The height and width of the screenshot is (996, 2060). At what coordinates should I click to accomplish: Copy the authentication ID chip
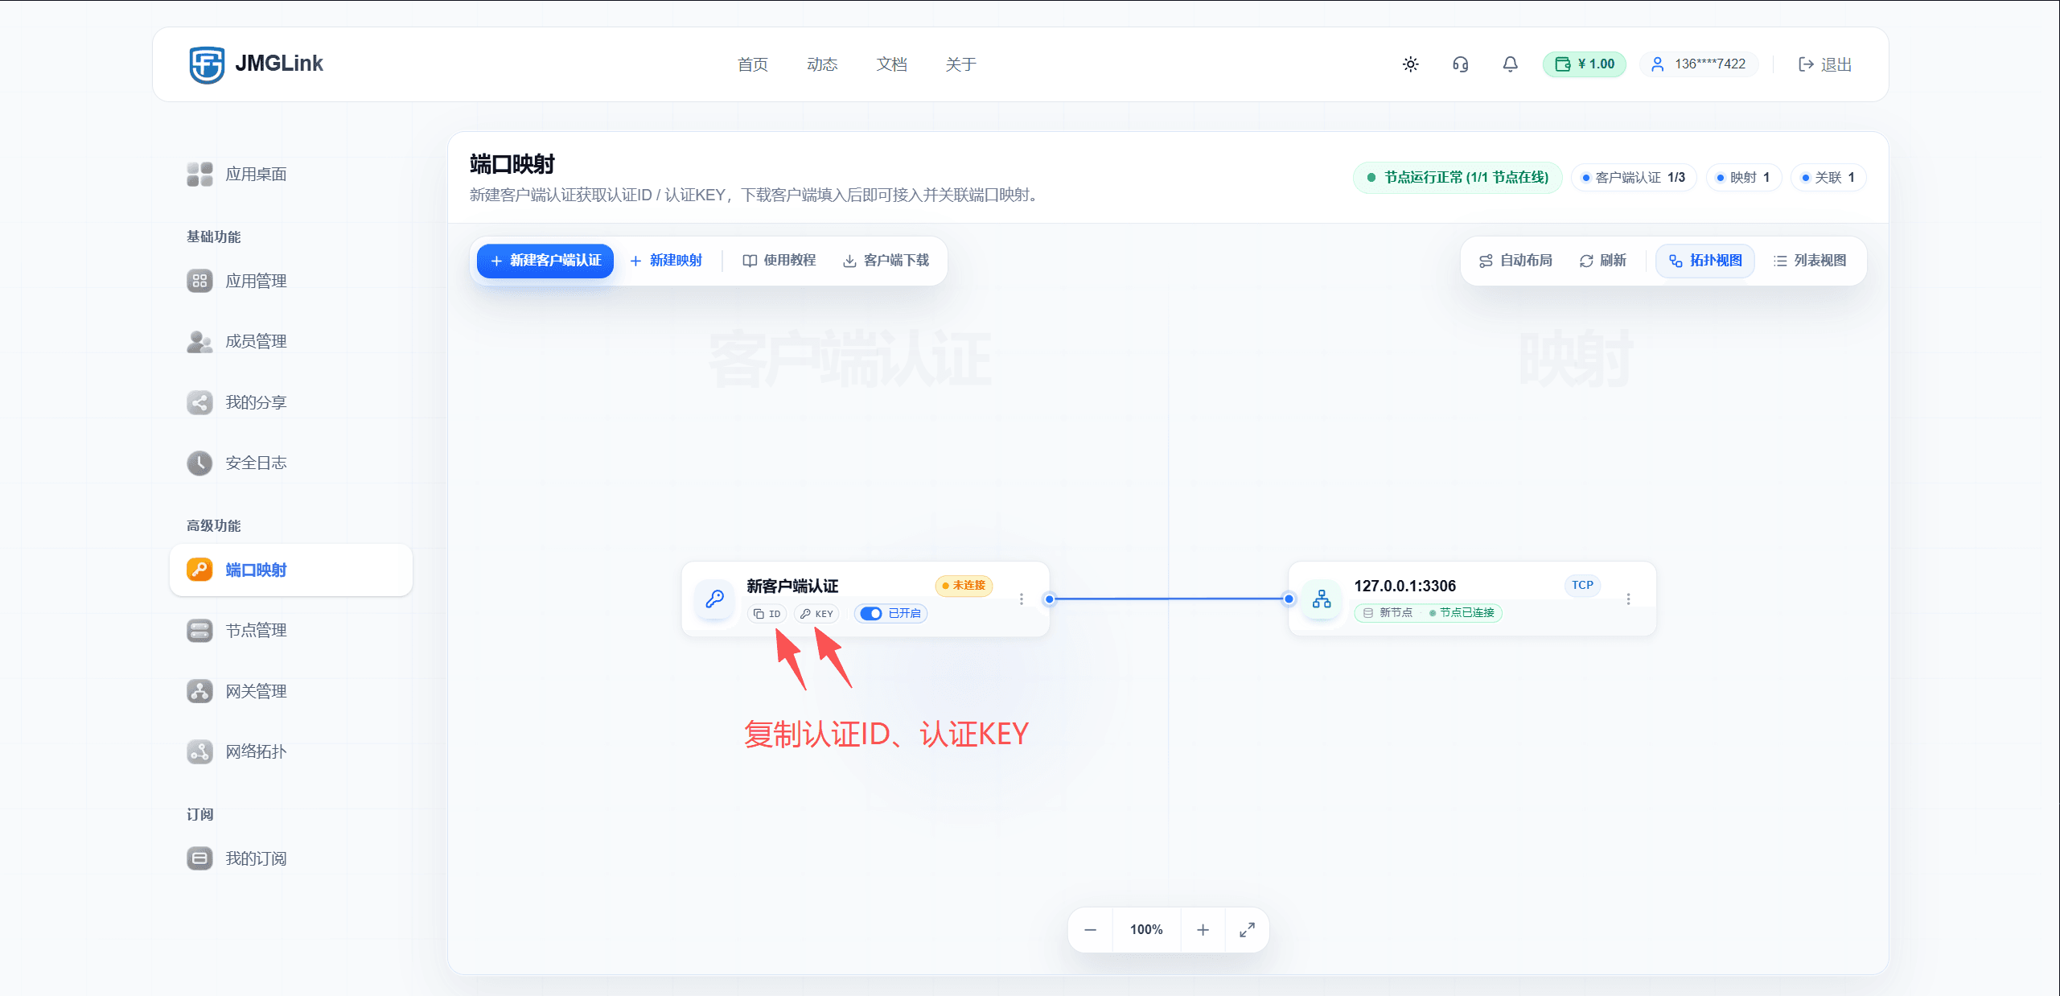(767, 614)
